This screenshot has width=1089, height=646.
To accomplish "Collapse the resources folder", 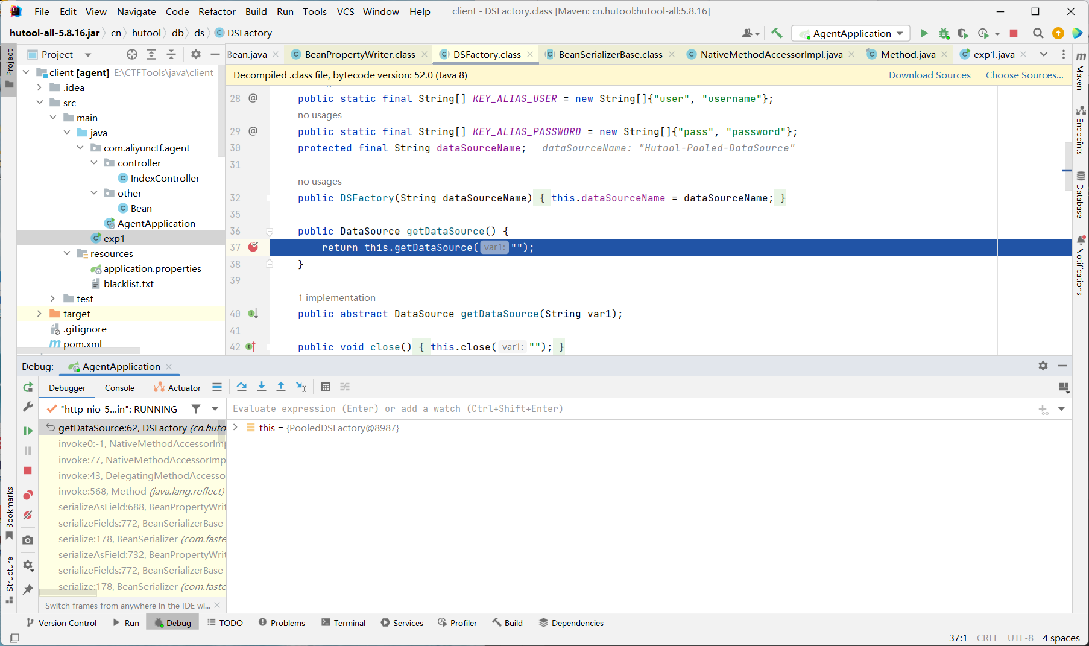I will coord(67,253).
